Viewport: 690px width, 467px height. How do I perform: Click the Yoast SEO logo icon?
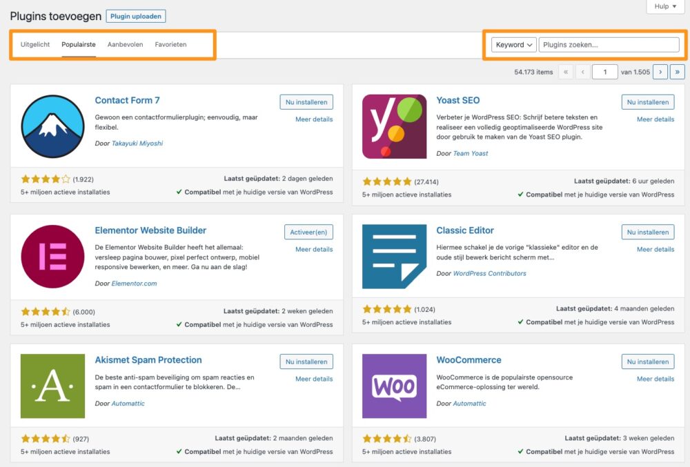[394, 125]
